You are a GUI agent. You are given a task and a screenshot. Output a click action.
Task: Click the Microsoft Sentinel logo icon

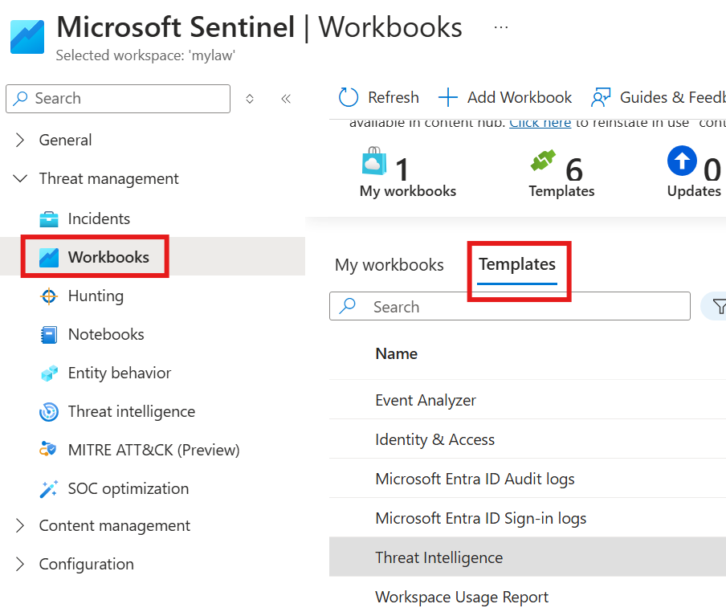[27, 37]
